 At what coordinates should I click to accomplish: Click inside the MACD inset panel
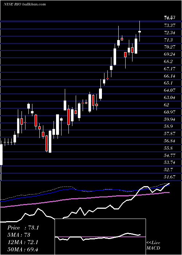100,237
